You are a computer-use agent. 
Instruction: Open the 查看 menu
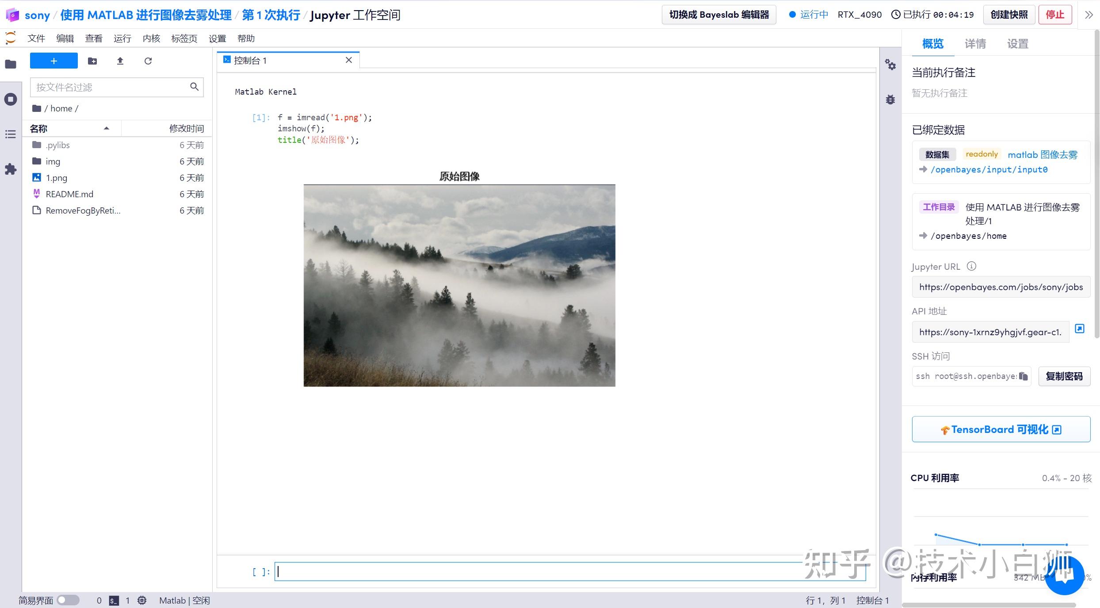pos(94,38)
